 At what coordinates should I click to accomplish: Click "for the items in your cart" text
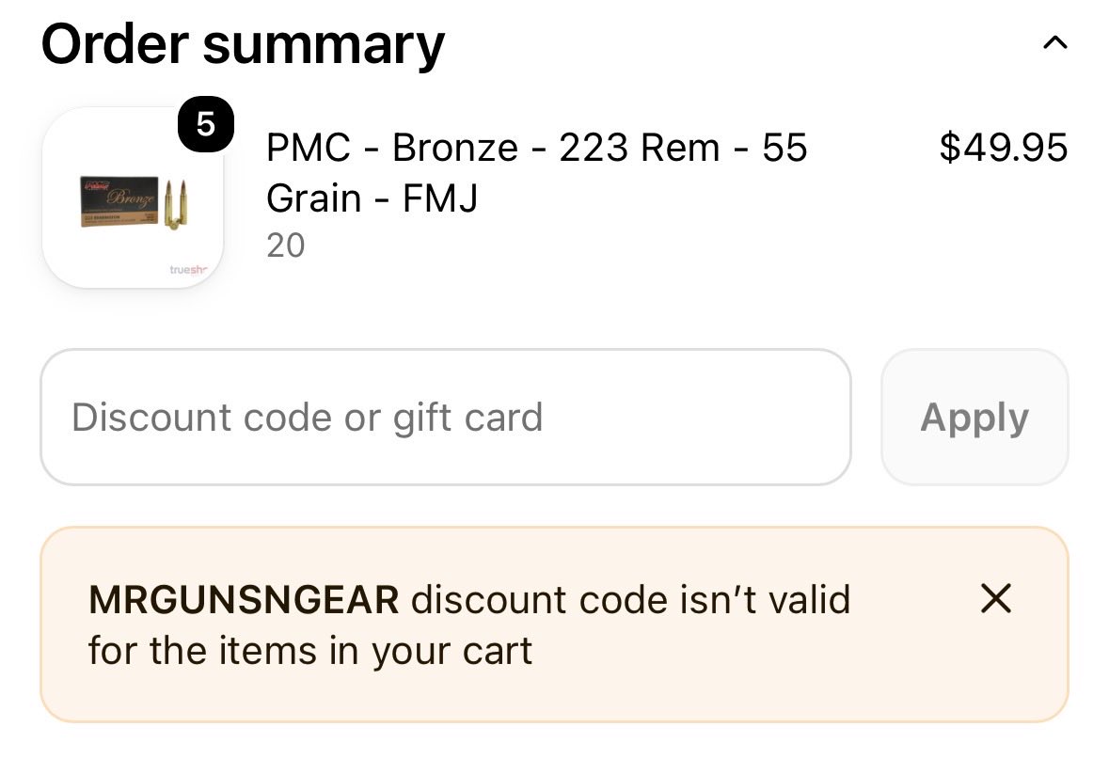(309, 651)
